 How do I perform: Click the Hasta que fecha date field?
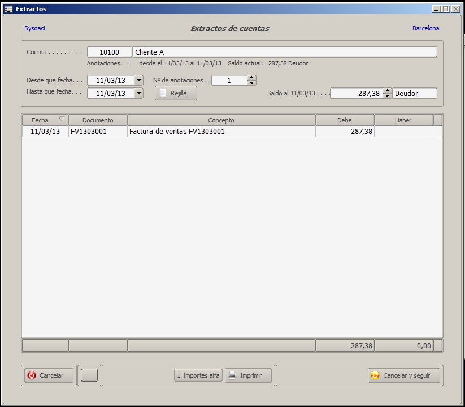click(111, 93)
